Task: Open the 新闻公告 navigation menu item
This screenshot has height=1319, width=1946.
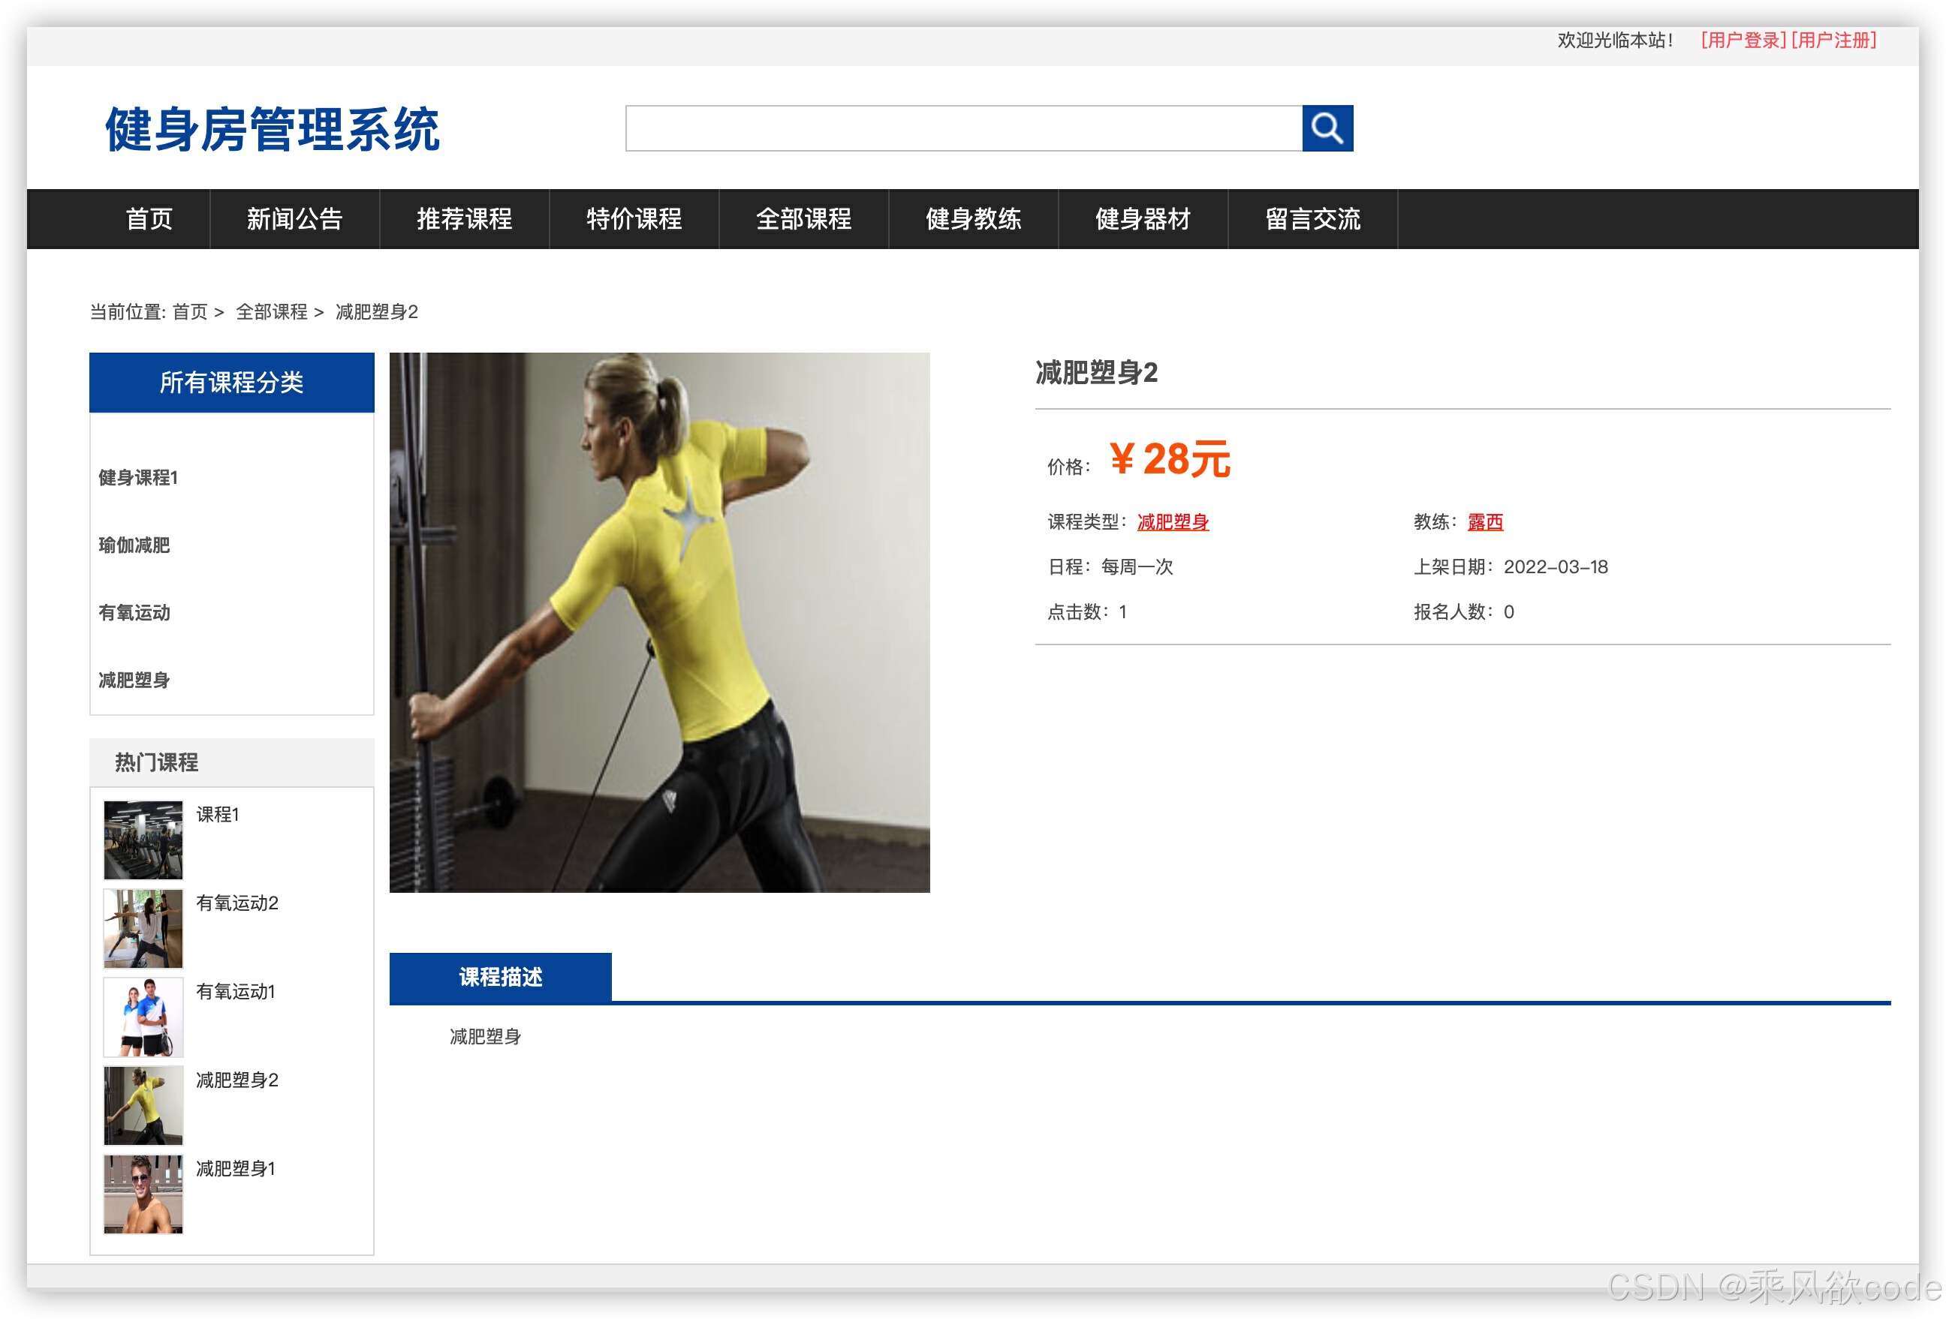Action: (x=295, y=219)
